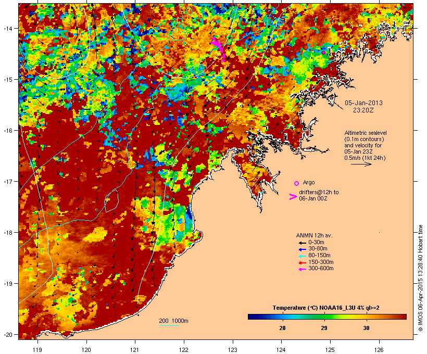
Task: Click the cyan 80-150m arrow legend icon
Action: coord(302,256)
